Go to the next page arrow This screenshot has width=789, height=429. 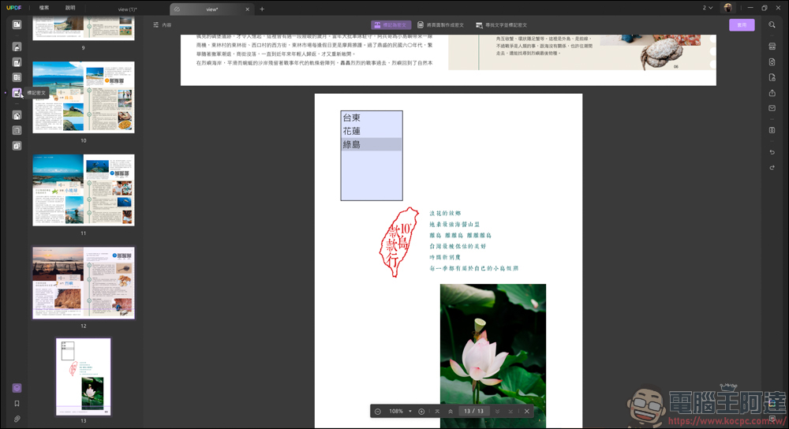(497, 412)
